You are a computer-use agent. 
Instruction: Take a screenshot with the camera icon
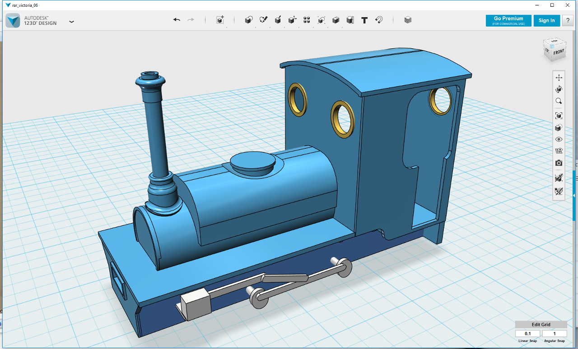[559, 163]
